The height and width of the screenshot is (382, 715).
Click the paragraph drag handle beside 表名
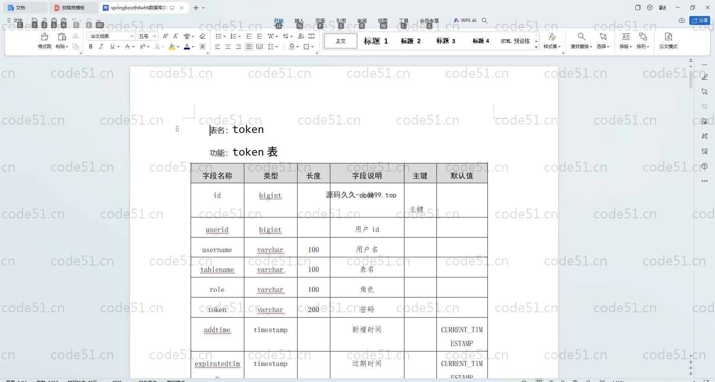(177, 129)
